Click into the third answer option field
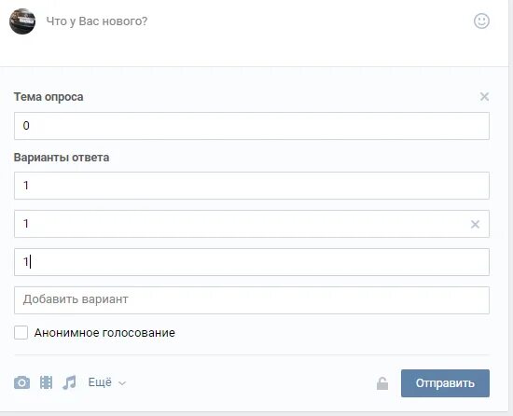This screenshot has width=513, height=416. tap(252, 262)
